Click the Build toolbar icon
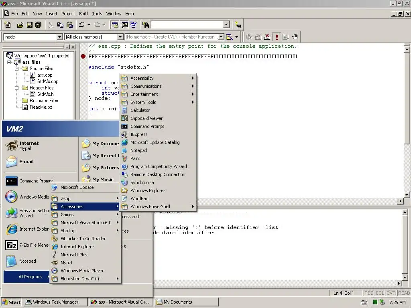 coord(258,37)
